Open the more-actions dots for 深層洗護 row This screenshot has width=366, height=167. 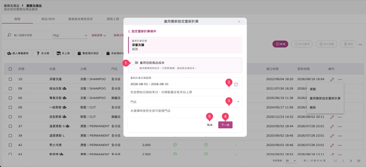tap(340, 79)
